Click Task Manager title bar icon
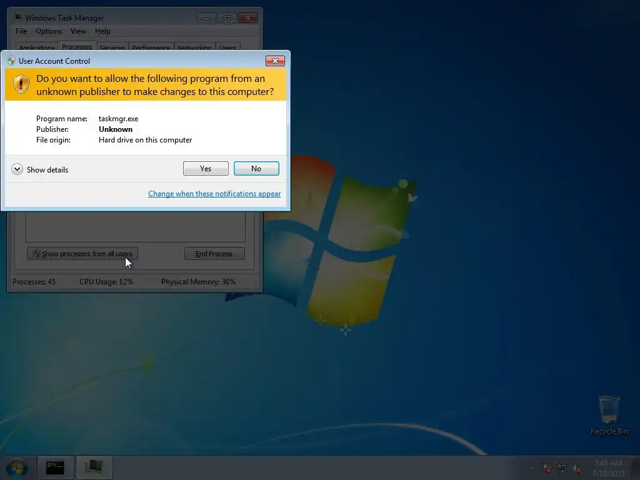This screenshot has width=640, height=480. pyautogui.click(x=18, y=17)
